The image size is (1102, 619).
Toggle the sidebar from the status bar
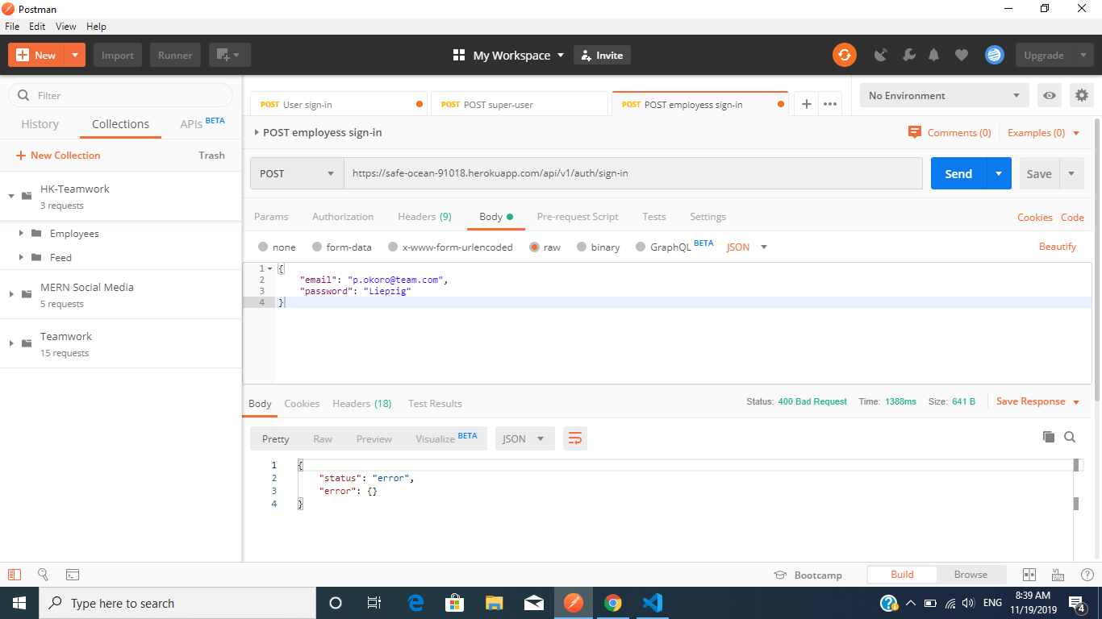15,575
